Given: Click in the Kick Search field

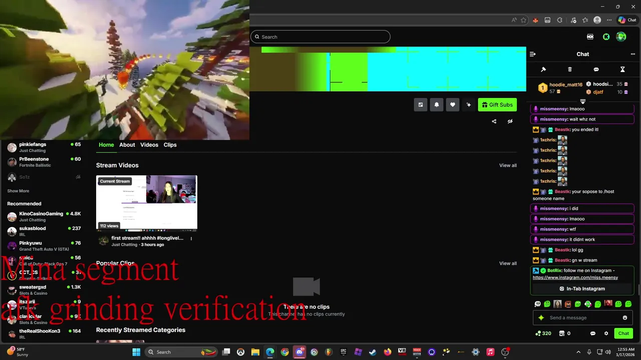Looking at the screenshot, I should click(x=320, y=36).
